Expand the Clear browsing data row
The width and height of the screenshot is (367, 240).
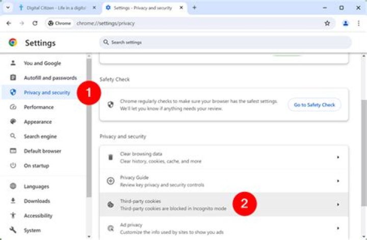pyautogui.click(x=224, y=157)
